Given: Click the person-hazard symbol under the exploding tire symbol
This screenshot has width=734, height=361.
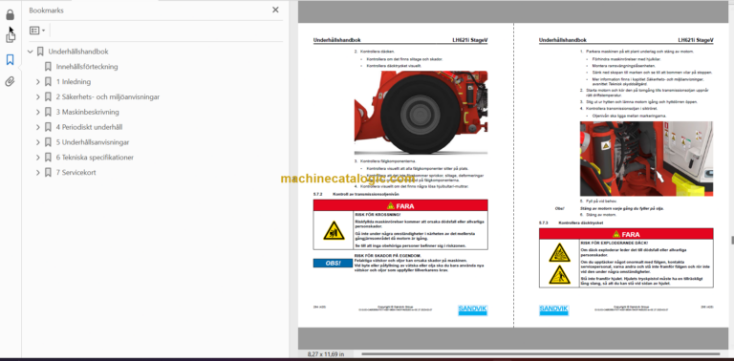Looking at the screenshot, I should tap(559, 275).
